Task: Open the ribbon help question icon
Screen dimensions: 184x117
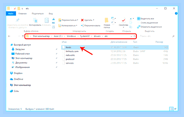Action: pos(176,13)
